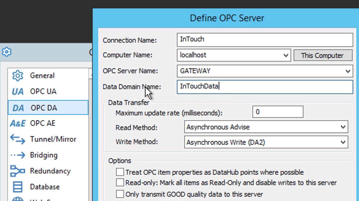Image resolution: width=359 pixels, height=201 pixels.
Task: Open the Tunnel/Mirror arrows icon
Action: [x=18, y=139]
